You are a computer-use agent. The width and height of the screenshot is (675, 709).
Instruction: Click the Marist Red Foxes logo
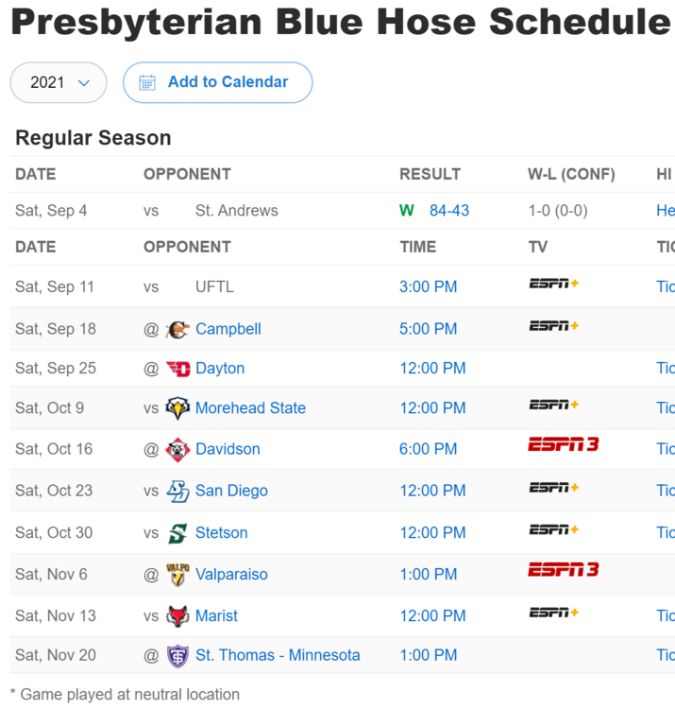point(177,615)
